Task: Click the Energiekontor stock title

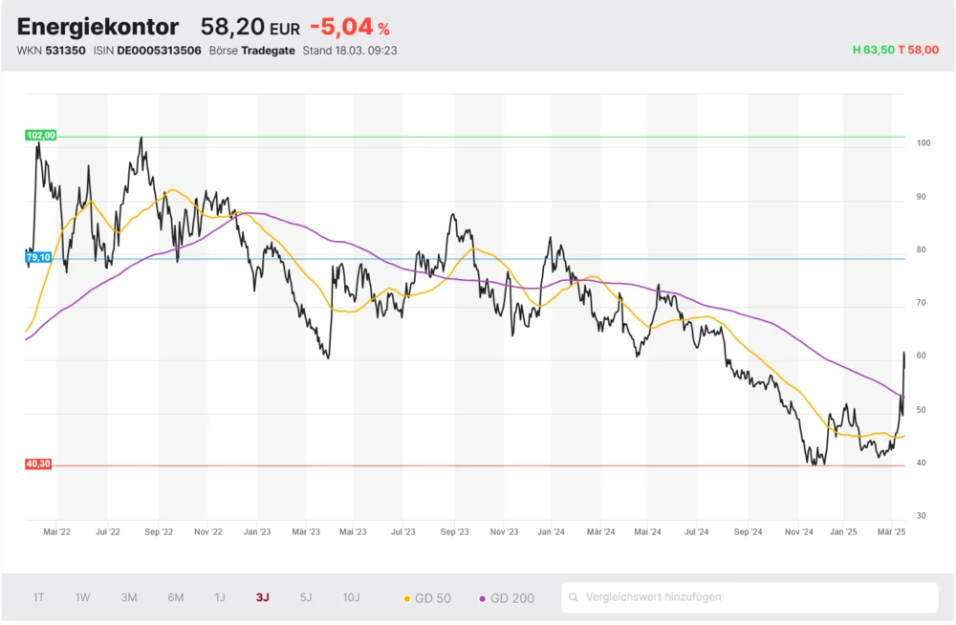Action: [98, 28]
